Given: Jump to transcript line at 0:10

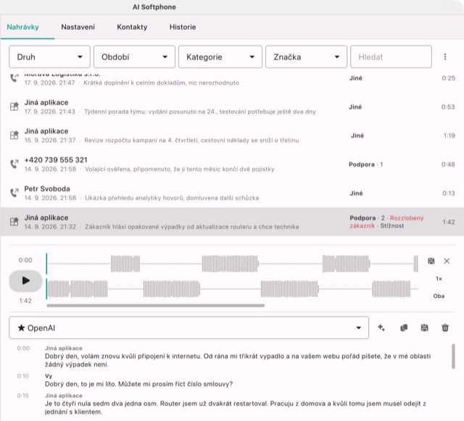Looking at the screenshot, I should coord(22,376).
